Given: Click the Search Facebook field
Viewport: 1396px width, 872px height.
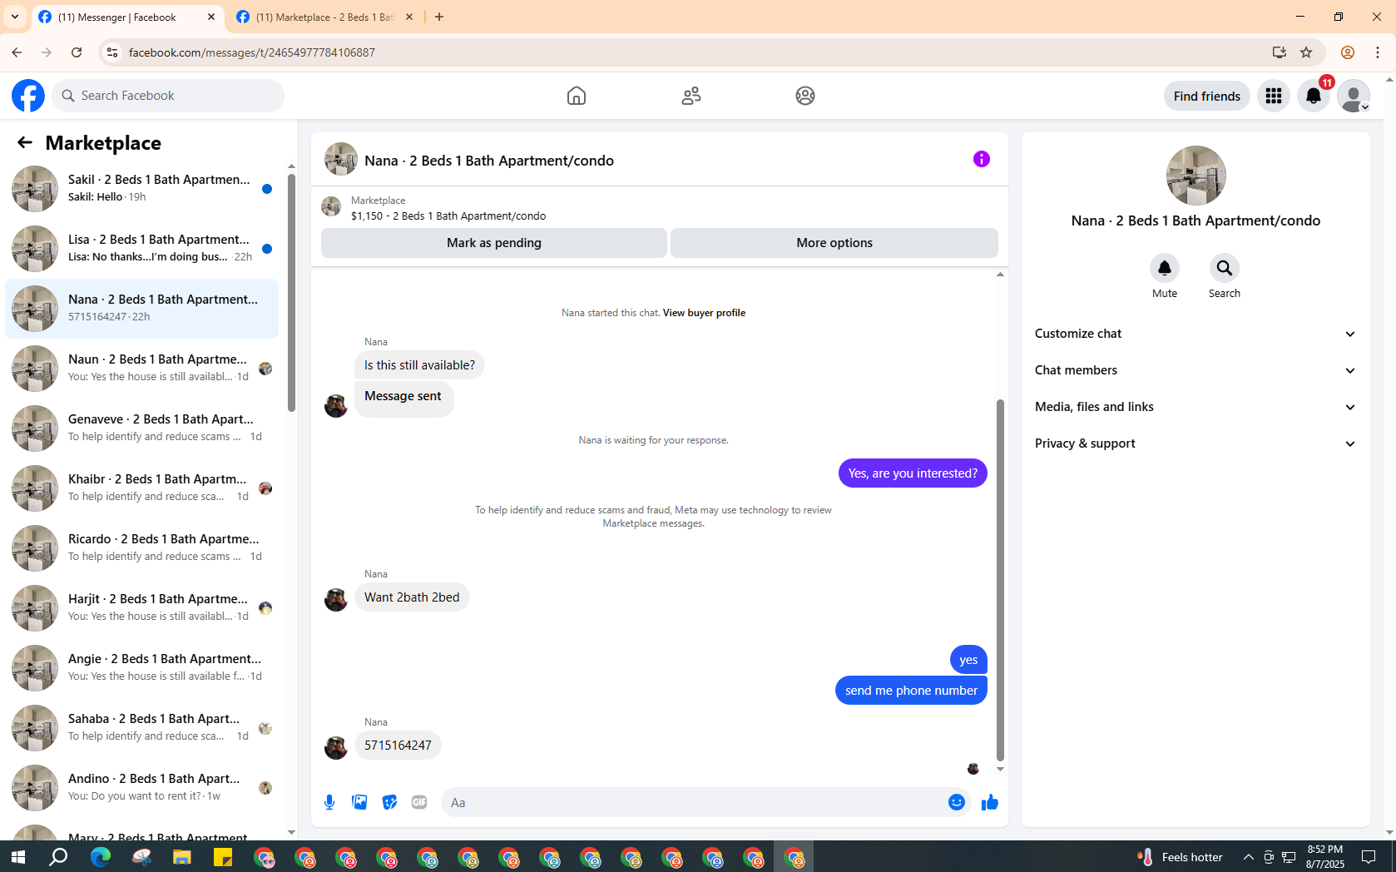Looking at the screenshot, I should (168, 96).
